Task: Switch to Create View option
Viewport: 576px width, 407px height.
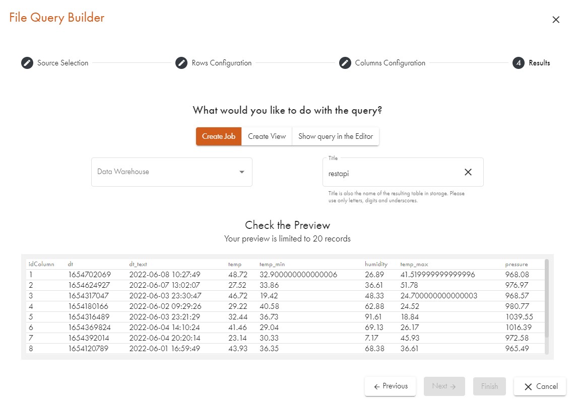Action: [267, 136]
